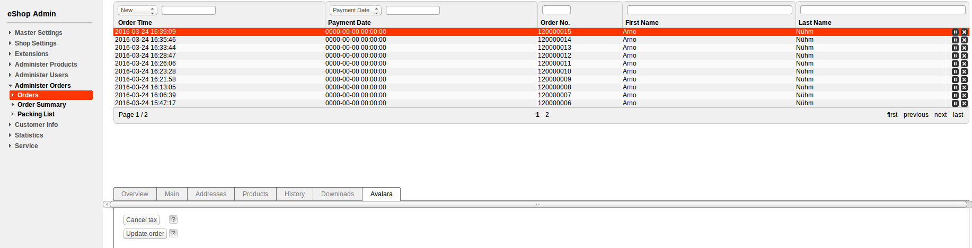This screenshot has height=248, width=972.
Task: Click delete X icon for order 120000009
Action: coord(964,79)
